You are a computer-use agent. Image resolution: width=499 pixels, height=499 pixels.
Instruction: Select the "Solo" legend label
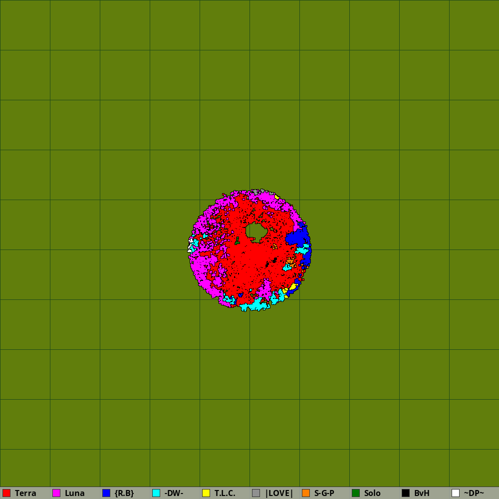pyautogui.click(x=372, y=494)
